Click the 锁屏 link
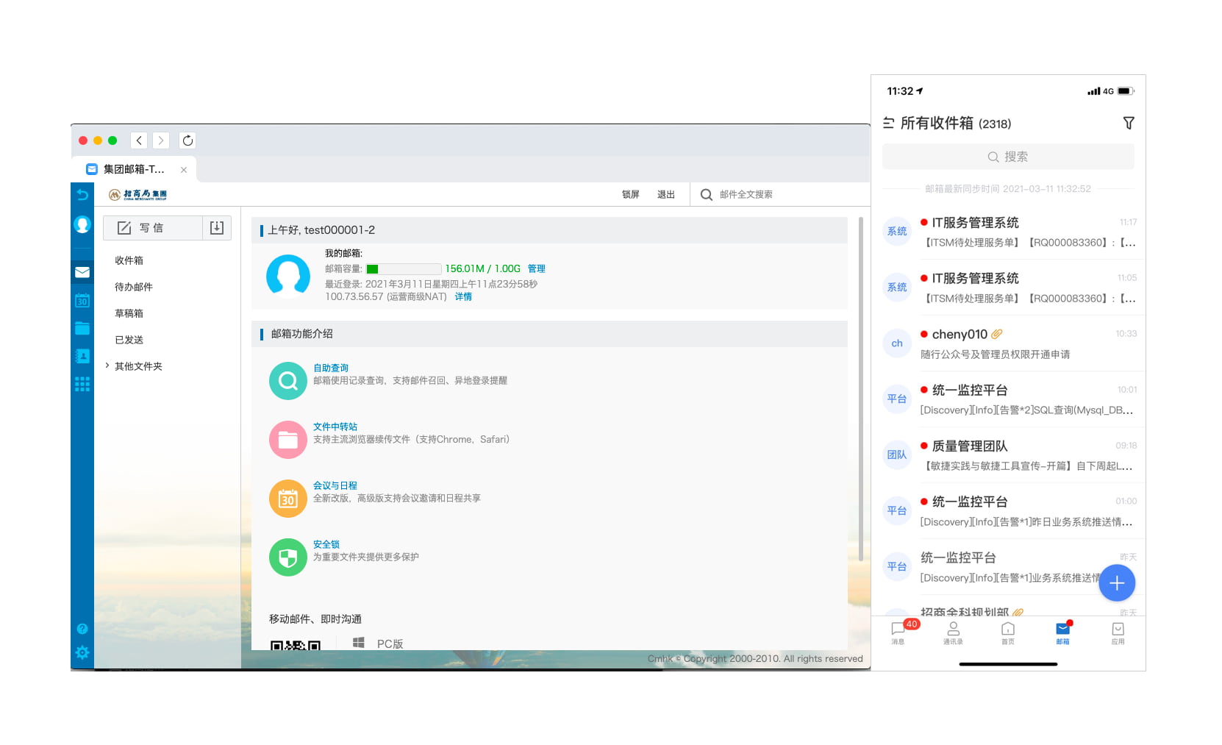 631,194
